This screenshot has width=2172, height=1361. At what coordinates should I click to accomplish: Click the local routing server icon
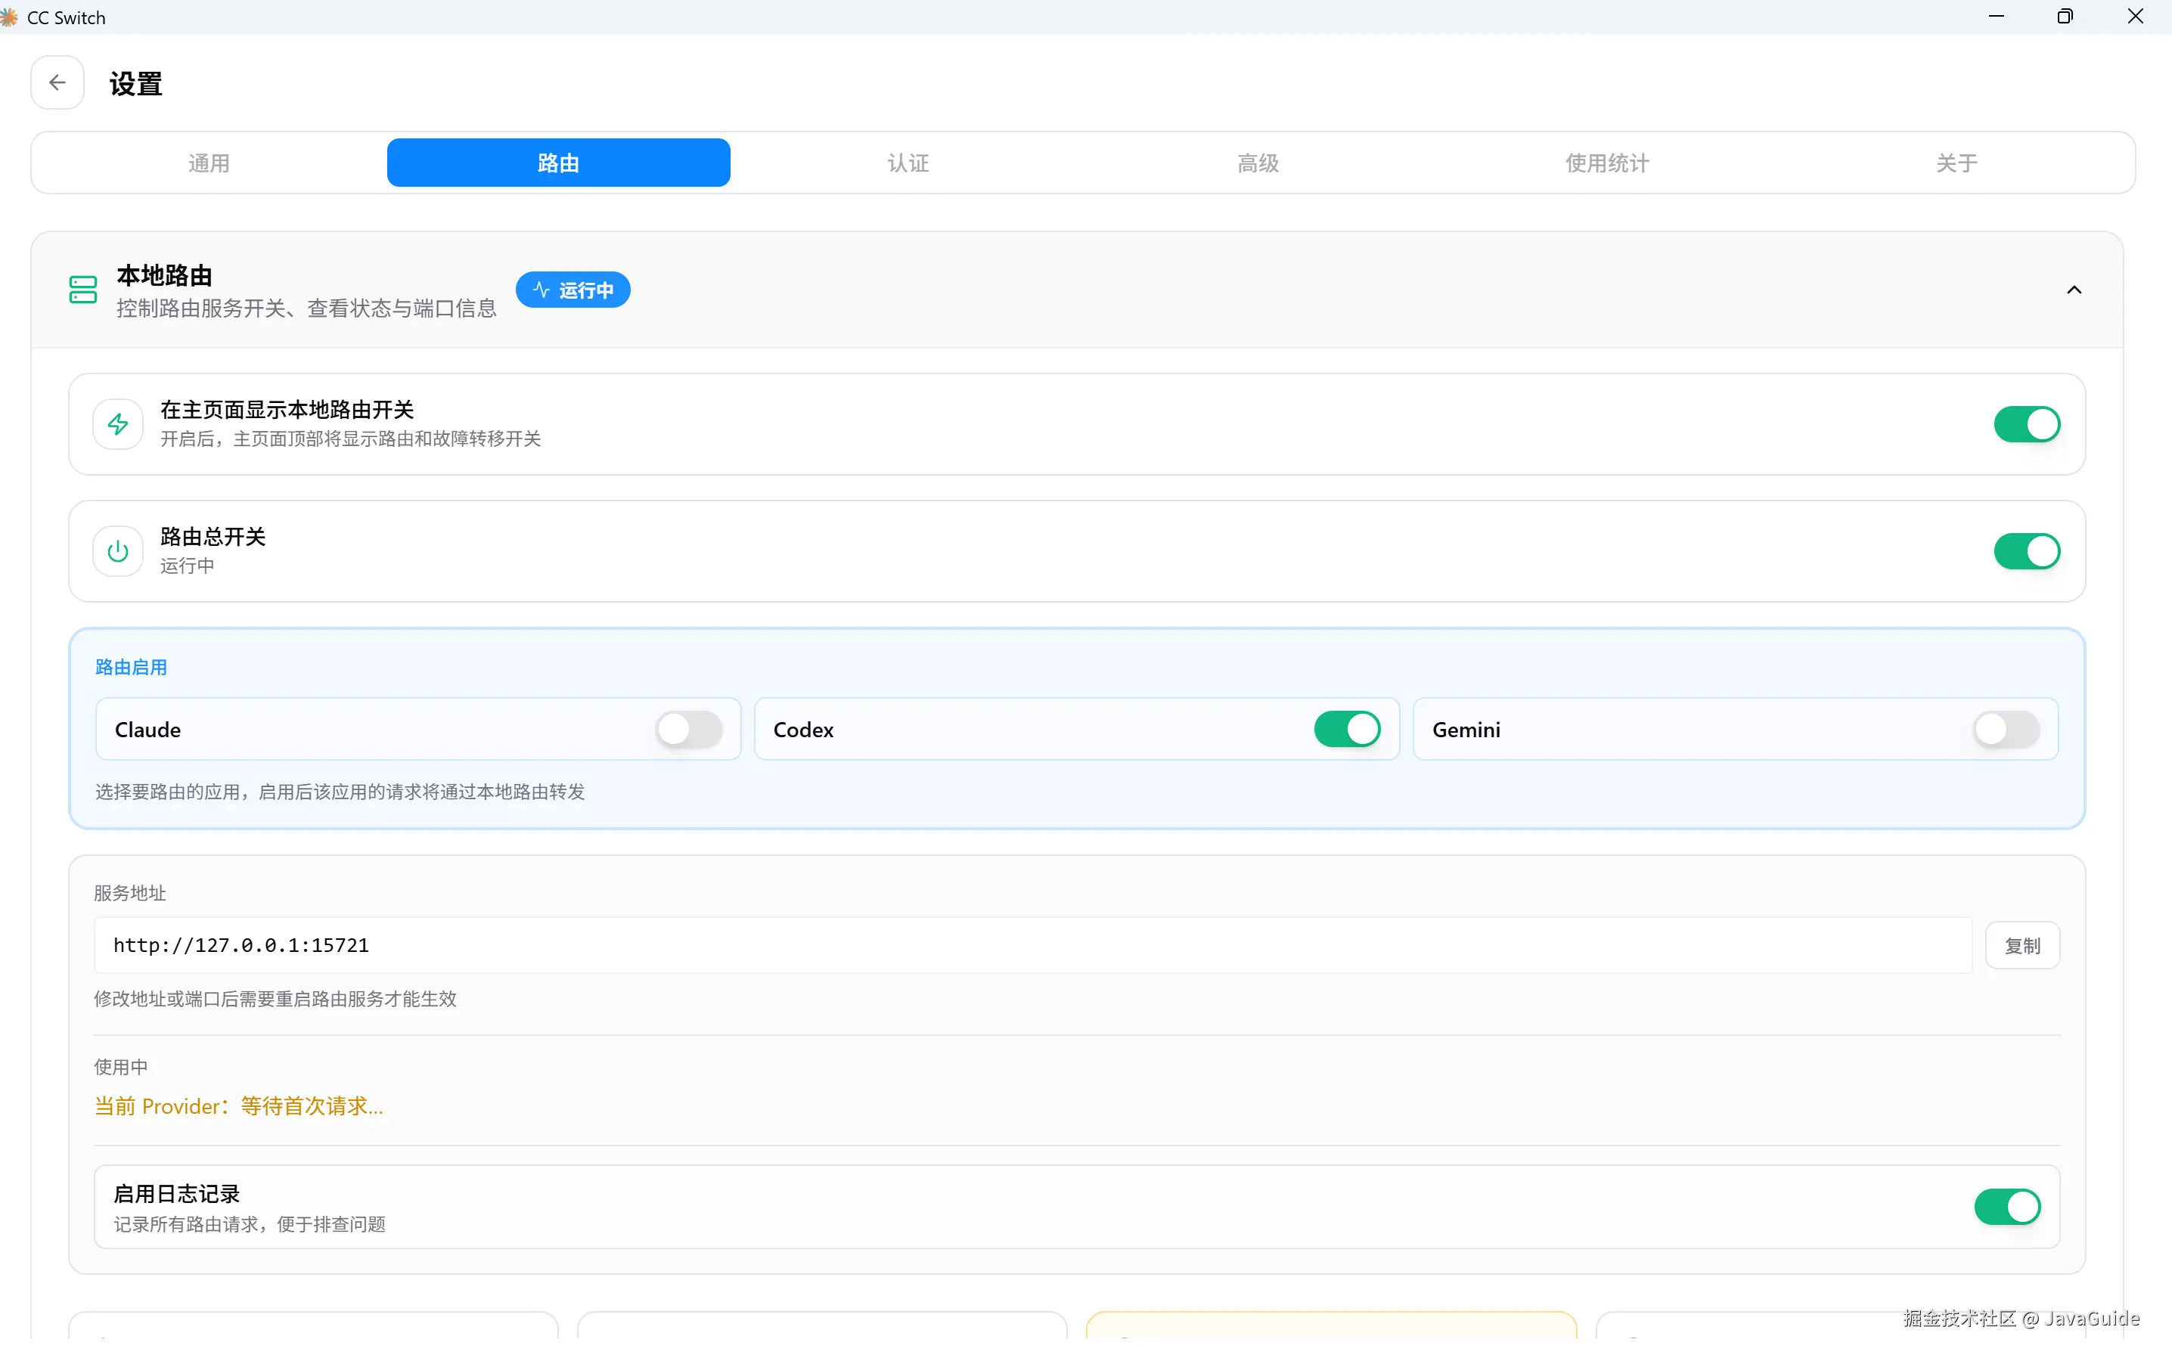[83, 290]
